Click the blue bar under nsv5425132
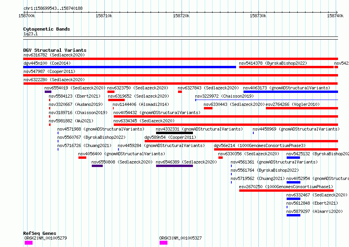349x247 pixels. tap(293, 158)
